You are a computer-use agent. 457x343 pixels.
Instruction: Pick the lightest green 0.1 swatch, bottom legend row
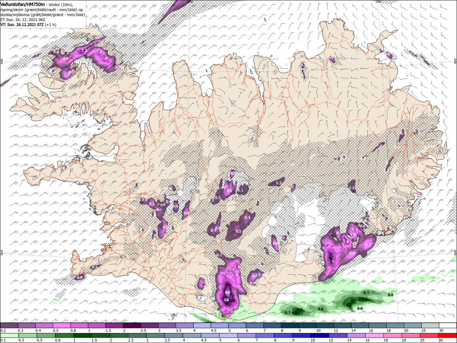[x=9, y=335]
